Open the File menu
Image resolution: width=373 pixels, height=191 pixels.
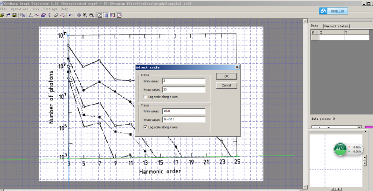point(4,9)
